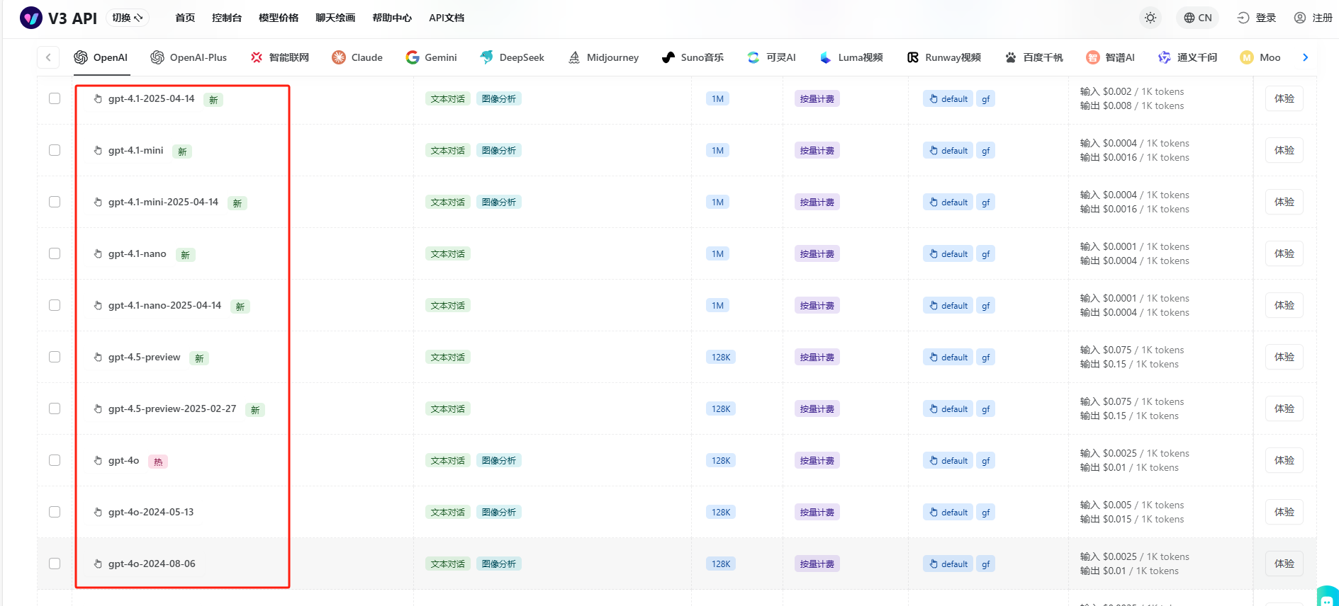Switch to the 百度千帆 tab
The width and height of the screenshot is (1339, 606).
point(1033,57)
